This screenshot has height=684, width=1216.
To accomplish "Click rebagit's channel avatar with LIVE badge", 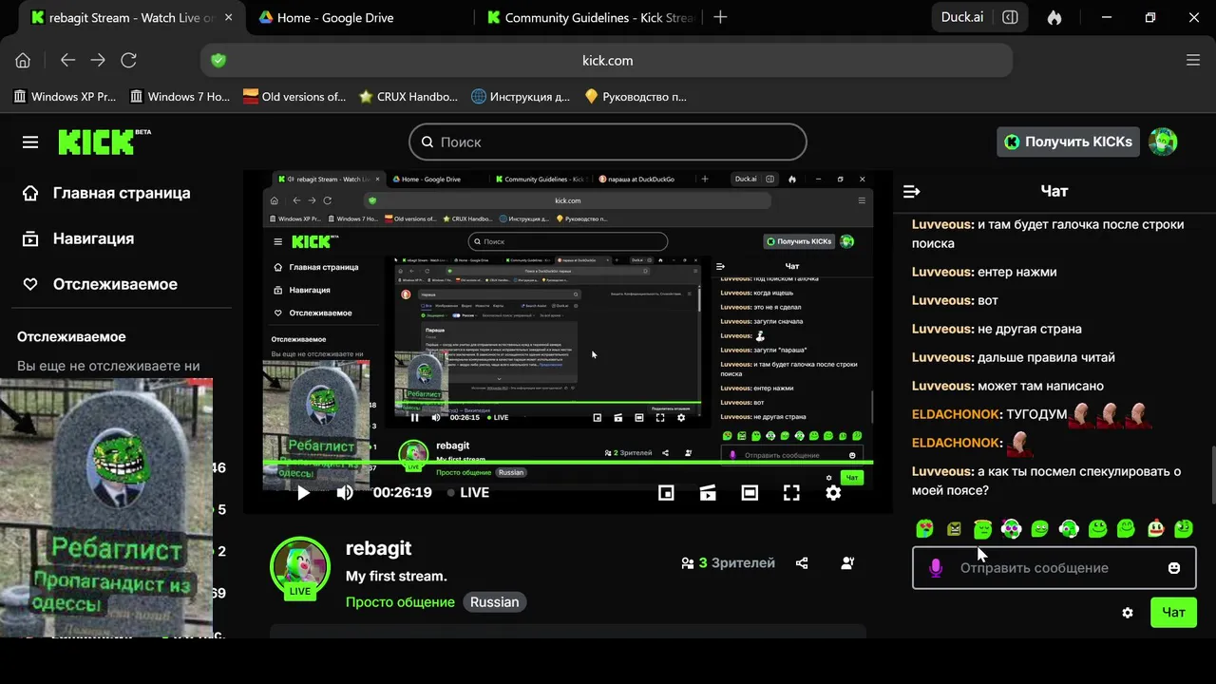I will (x=299, y=567).
